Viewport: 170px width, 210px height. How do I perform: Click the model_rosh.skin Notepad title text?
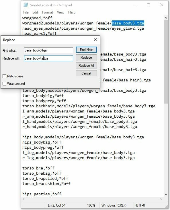pos(51,5)
